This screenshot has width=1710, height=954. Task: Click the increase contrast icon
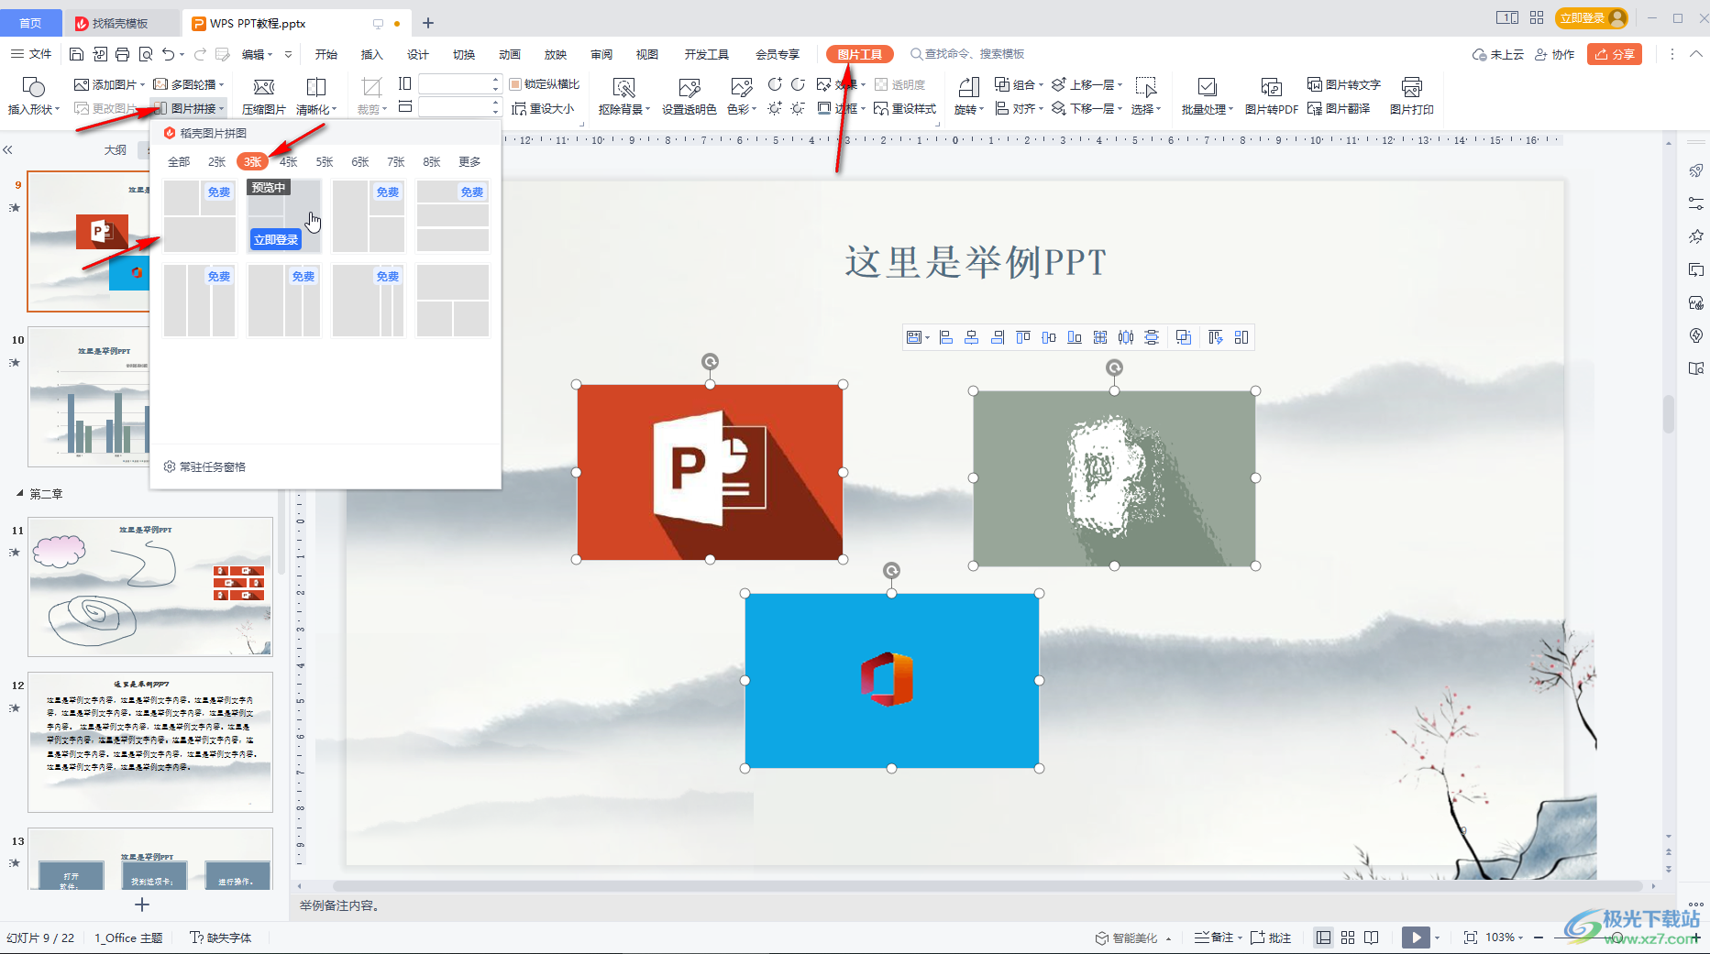coord(775,84)
